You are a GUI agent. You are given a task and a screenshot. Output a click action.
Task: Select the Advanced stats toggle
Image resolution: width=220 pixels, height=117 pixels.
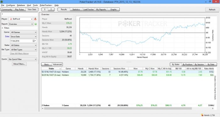[x=57, y=64]
